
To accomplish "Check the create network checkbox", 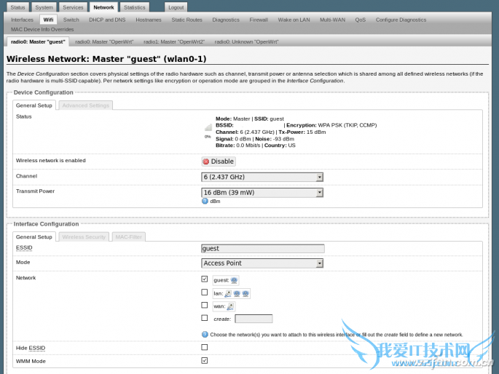I will pyautogui.click(x=204, y=318).
